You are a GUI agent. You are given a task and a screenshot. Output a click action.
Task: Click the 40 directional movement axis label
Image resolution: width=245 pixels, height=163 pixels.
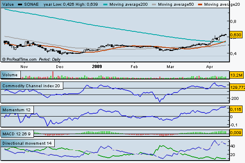pos(232,146)
